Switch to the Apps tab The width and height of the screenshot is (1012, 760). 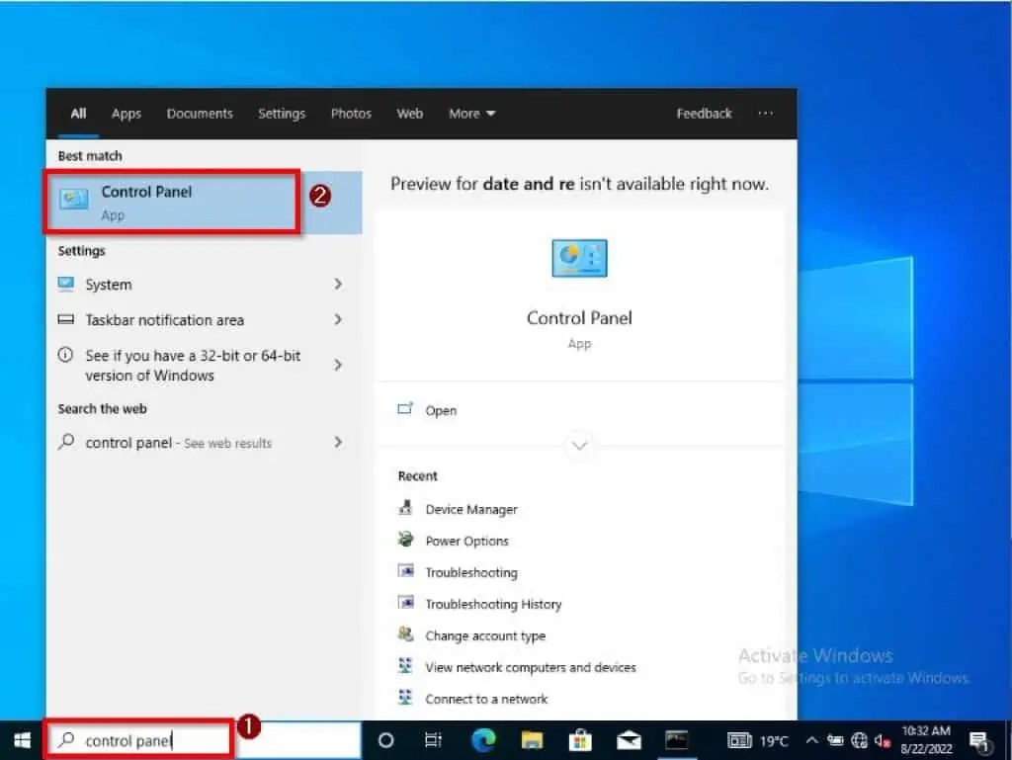126,114
